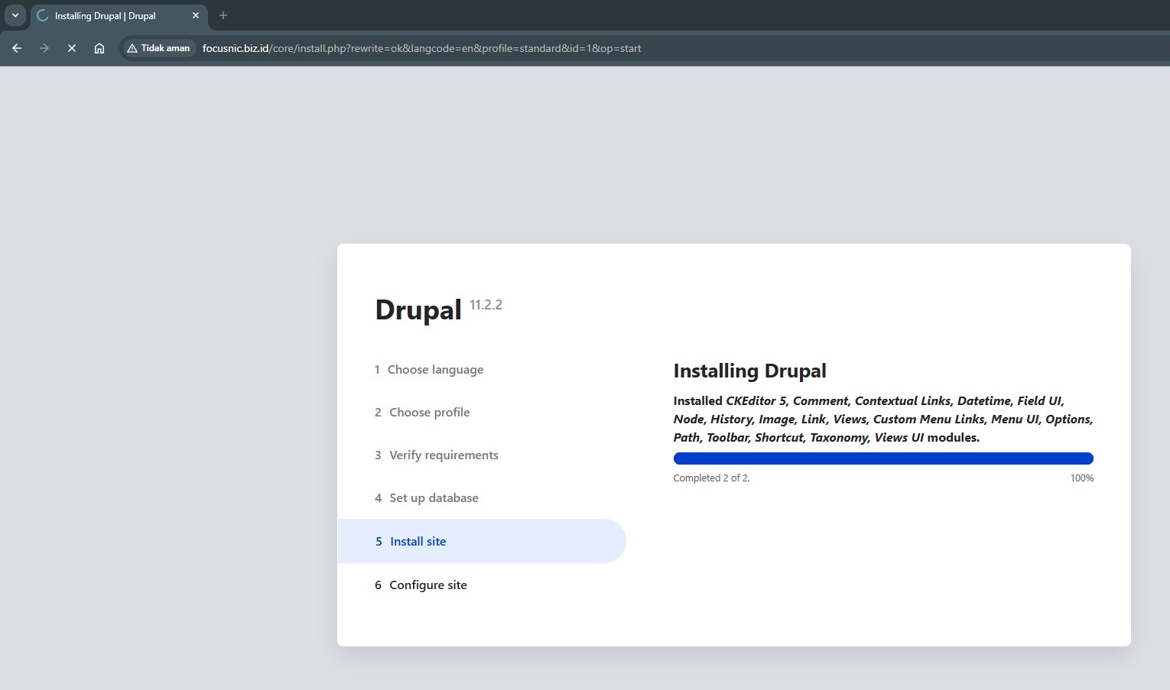Click the "Tidak aman" security warning chip
Screen dimensions: 1170x690
tap(158, 48)
